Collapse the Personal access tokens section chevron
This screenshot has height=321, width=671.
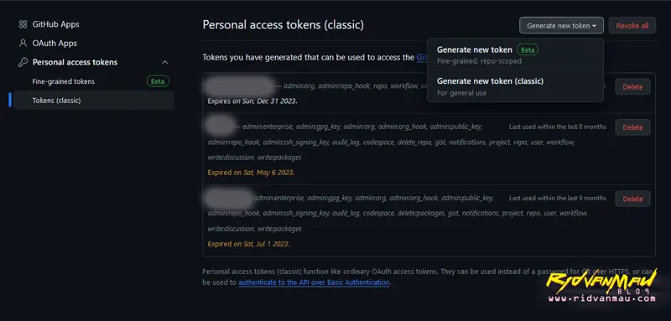164,62
